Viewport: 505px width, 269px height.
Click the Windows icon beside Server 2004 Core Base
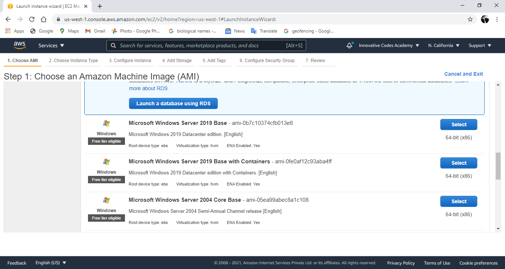click(106, 200)
